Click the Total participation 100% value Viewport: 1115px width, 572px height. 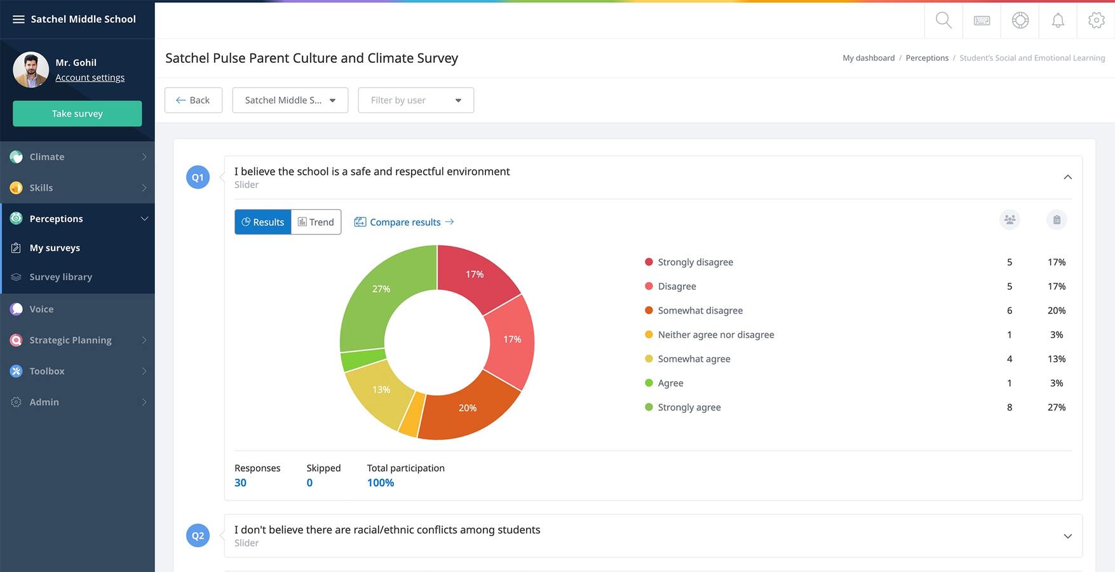[381, 482]
